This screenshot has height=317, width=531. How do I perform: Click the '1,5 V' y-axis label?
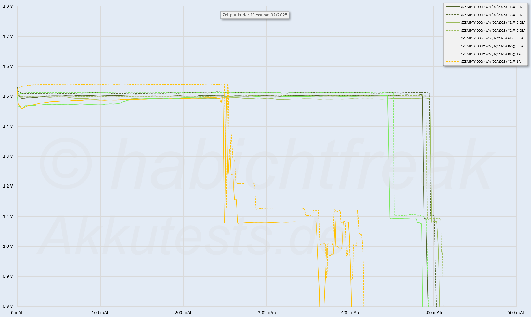pos(8,96)
